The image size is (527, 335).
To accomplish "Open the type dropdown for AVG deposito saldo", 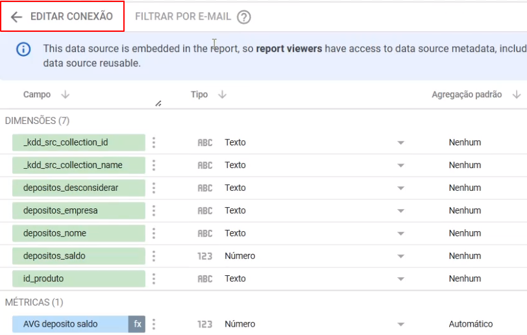I will click(x=400, y=325).
